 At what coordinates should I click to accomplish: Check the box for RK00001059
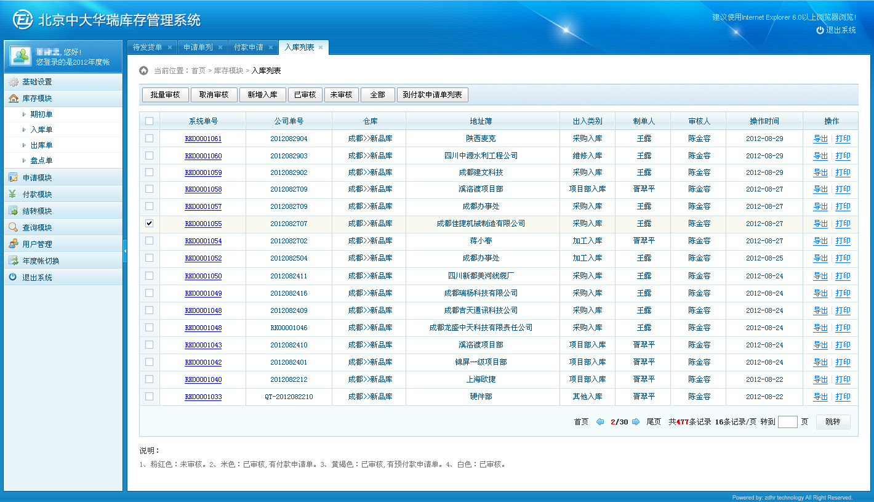150,172
